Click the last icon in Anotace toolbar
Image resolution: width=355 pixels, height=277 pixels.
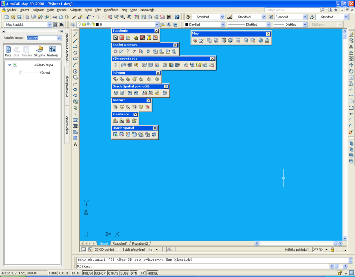[148, 107]
